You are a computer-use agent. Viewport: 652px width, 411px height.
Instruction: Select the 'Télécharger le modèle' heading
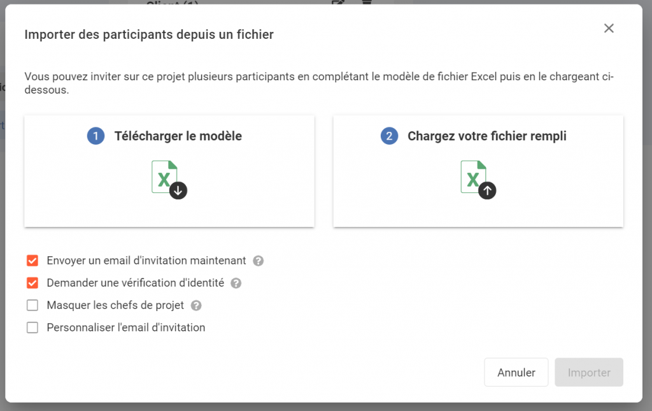tap(178, 136)
